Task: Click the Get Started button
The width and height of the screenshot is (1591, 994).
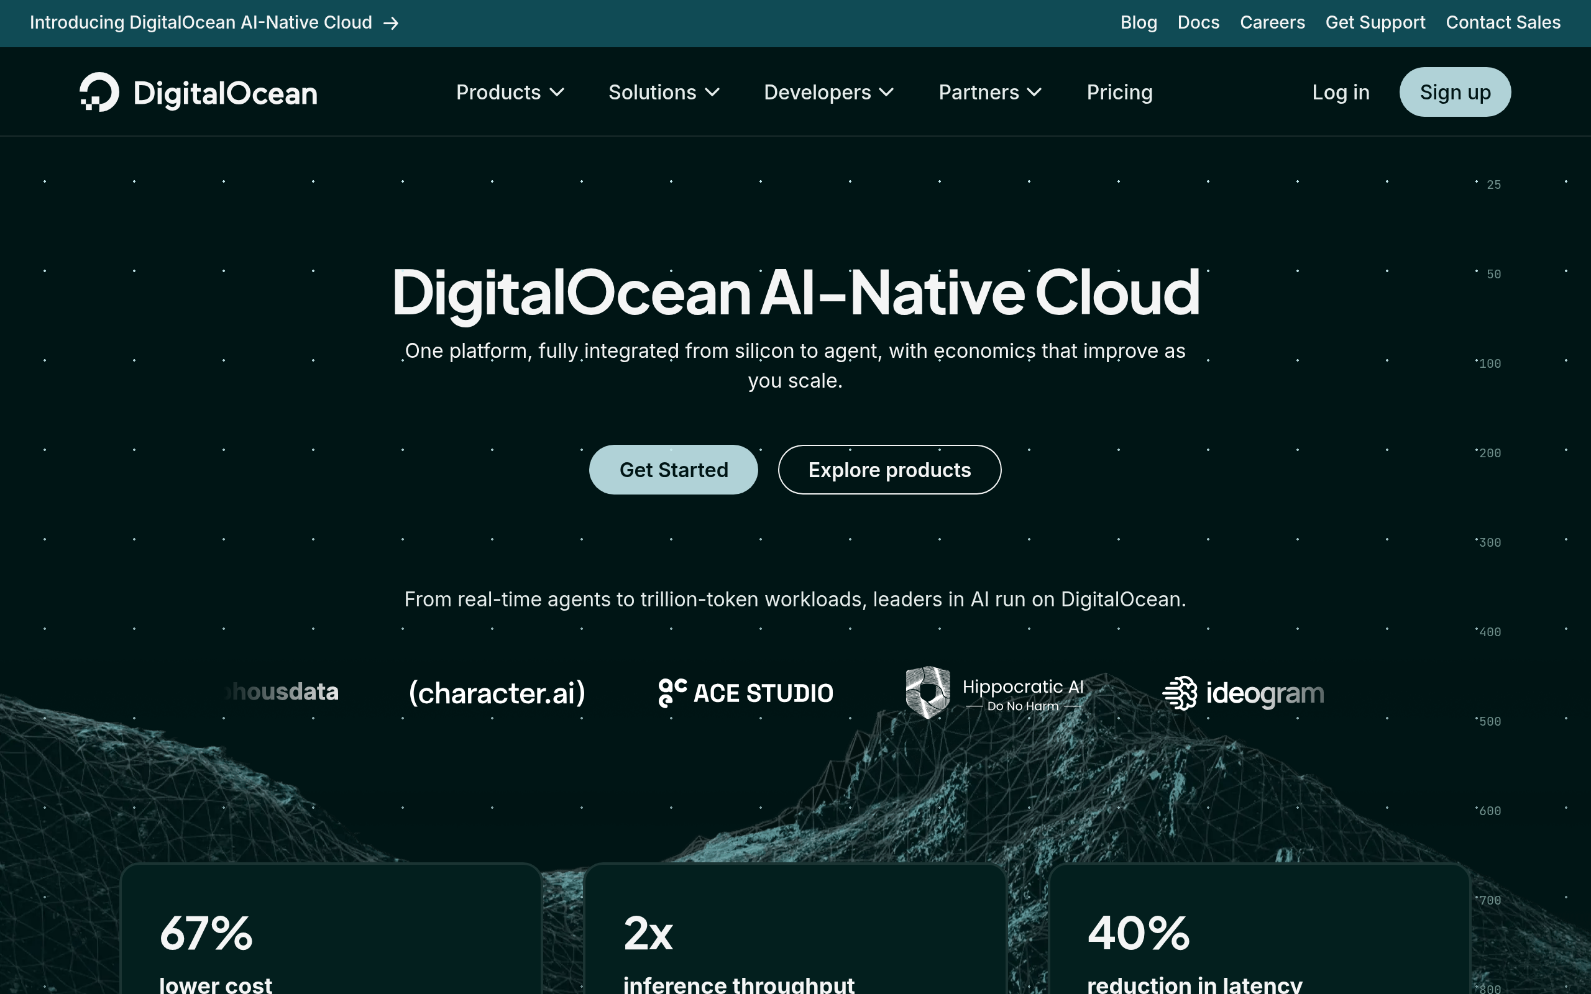Action: (673, 470)
